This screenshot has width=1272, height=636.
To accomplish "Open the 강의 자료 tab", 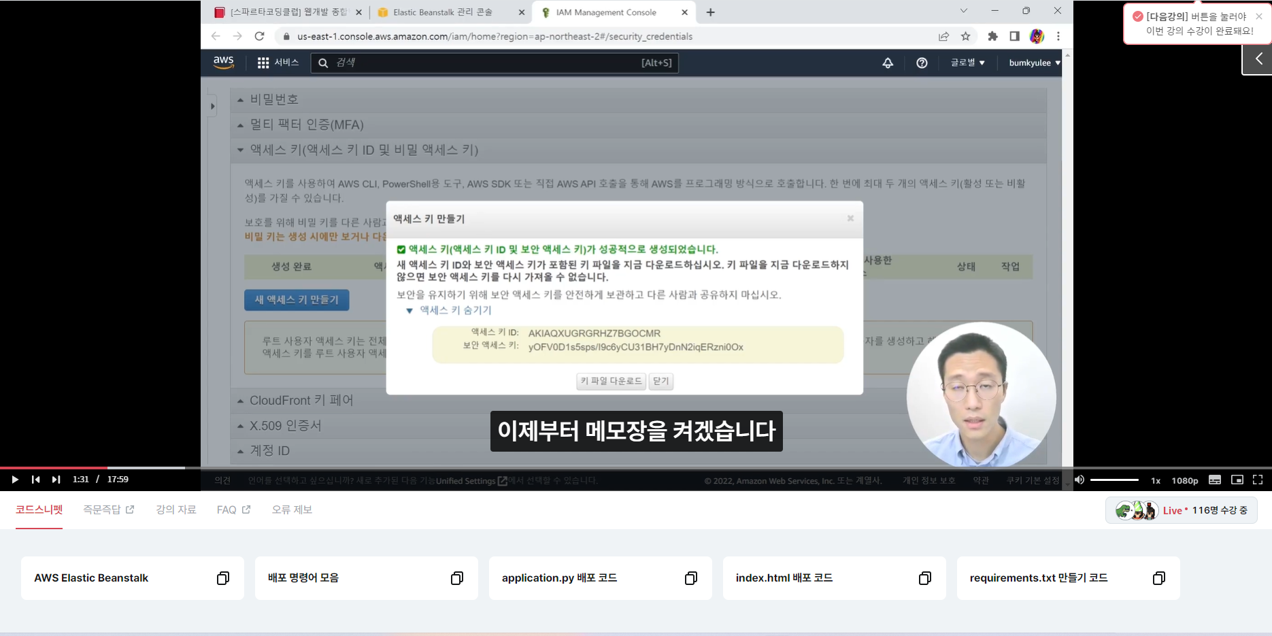I will coord(175,509).
